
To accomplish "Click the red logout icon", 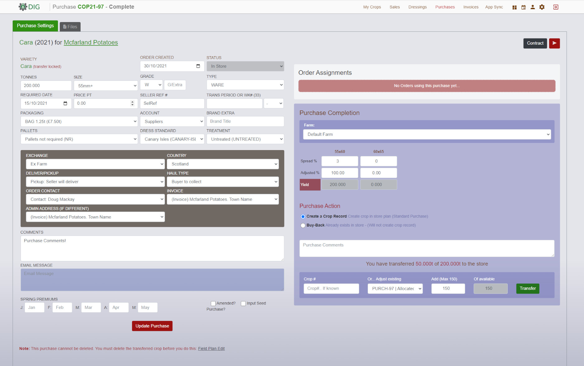I will 556,7.
